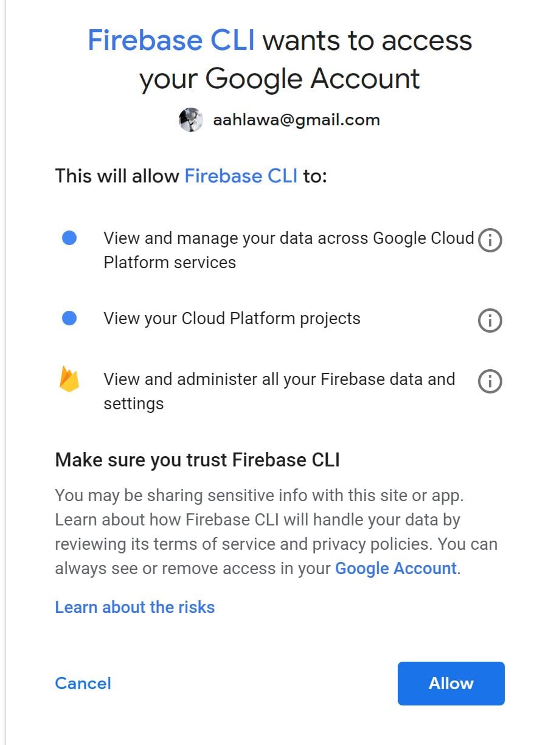Click the sensitive info warning paragraph

pyautogui.click(x=275, y=532)
